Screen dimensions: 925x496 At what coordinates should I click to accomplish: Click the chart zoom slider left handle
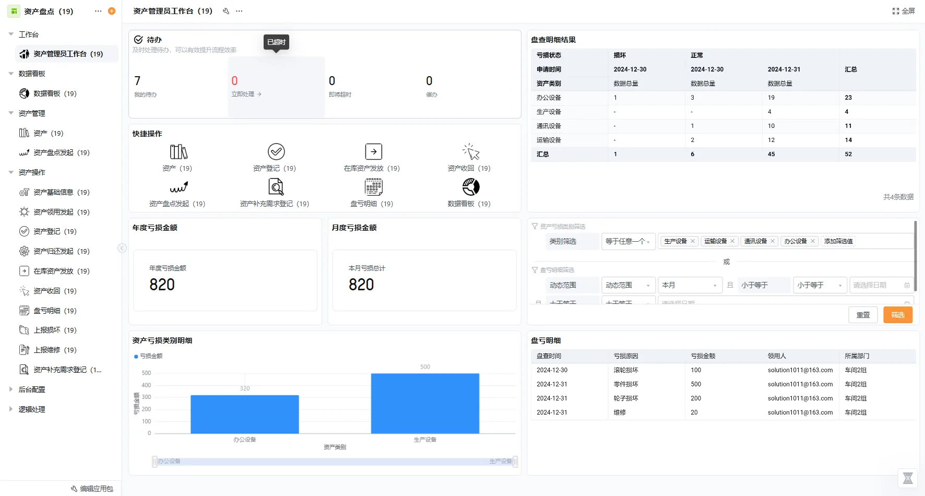click(155, 462)
